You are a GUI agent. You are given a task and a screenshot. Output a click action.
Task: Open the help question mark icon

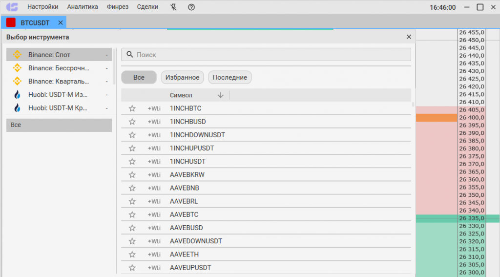(191, 7)
